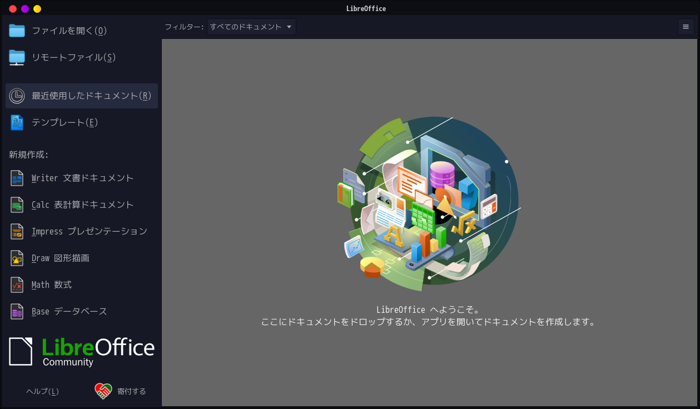Click the Calc spreadsheet icon
Screen dimensions: 700x409
pyautogui.click(x=17, y=205)
